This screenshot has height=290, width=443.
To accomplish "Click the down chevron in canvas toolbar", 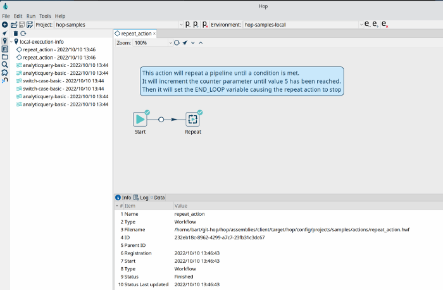I will pos(193,42).
